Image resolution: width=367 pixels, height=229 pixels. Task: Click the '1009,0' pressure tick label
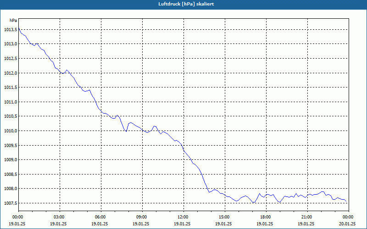[x=11, y=160]
